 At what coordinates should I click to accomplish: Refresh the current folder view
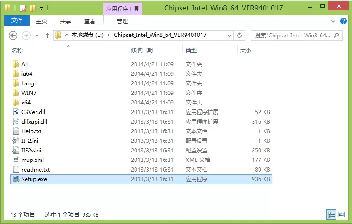point(239,35)
